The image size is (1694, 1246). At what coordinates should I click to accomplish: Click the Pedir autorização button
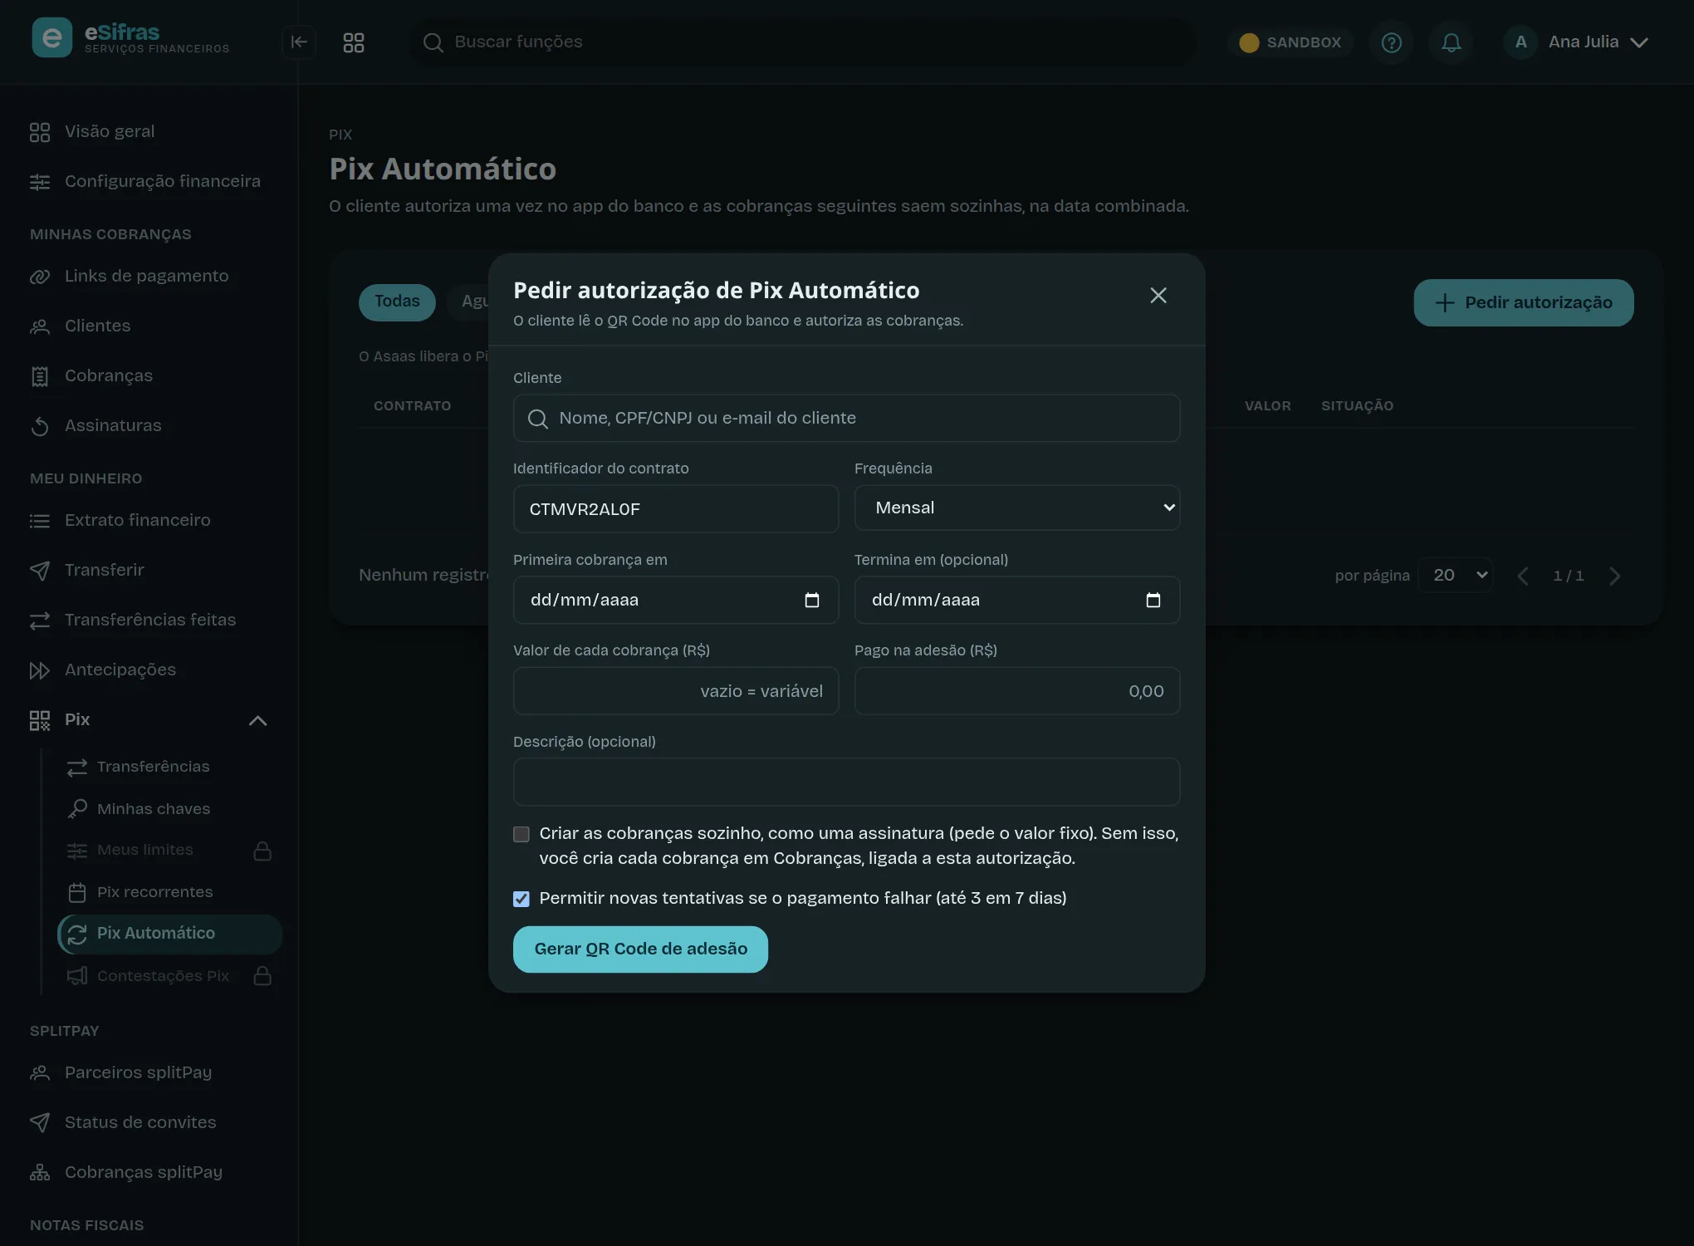click(x=1524, y=302)
